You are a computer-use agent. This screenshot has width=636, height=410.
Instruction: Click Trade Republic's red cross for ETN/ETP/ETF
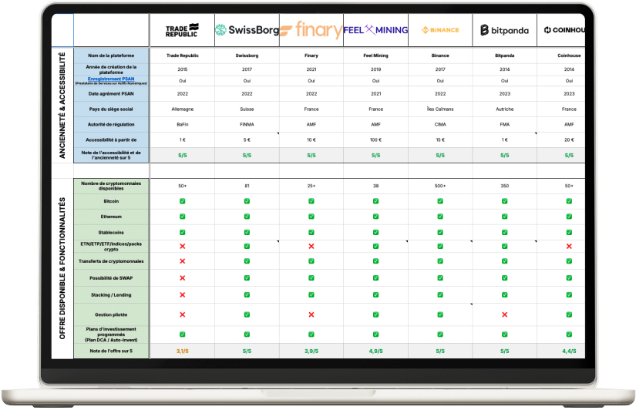(183, 246)
